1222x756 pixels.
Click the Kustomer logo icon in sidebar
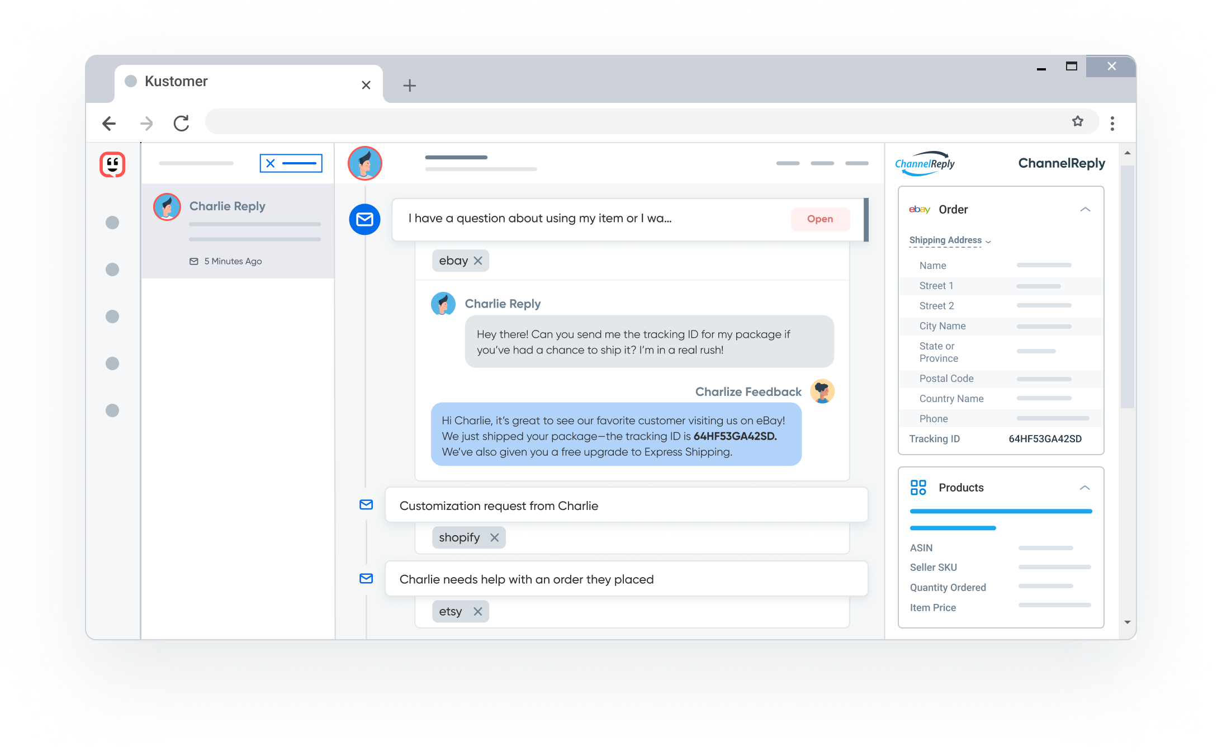pos(112,164)
